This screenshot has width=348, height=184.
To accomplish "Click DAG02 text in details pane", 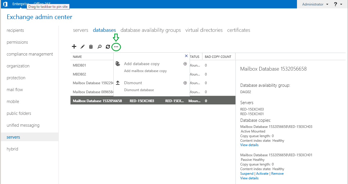I will (246, 92).
